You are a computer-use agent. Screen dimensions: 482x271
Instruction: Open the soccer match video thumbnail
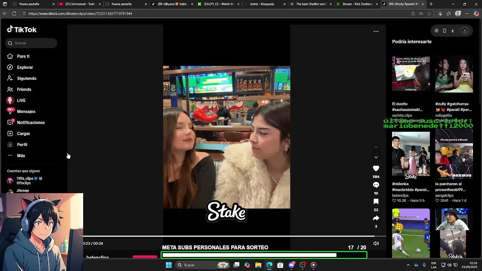click(x=411, y=233)
